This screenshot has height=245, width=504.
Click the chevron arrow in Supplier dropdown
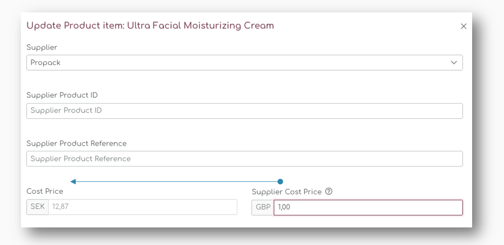click(x=454, y=63)
